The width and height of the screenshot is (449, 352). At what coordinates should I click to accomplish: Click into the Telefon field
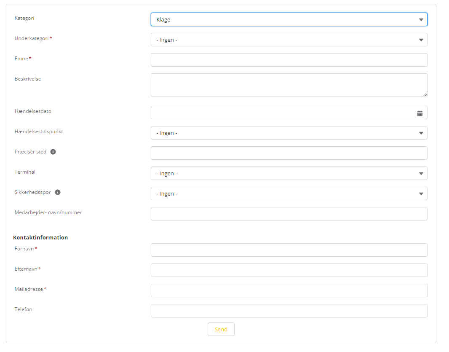(x=289, y=311)
